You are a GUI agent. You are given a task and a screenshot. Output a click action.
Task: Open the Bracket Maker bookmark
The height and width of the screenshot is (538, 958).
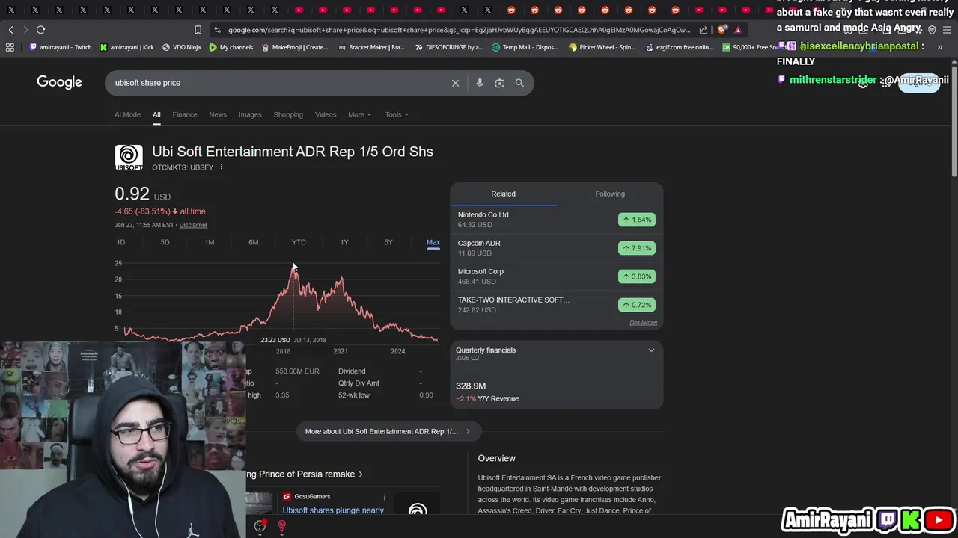371,47
